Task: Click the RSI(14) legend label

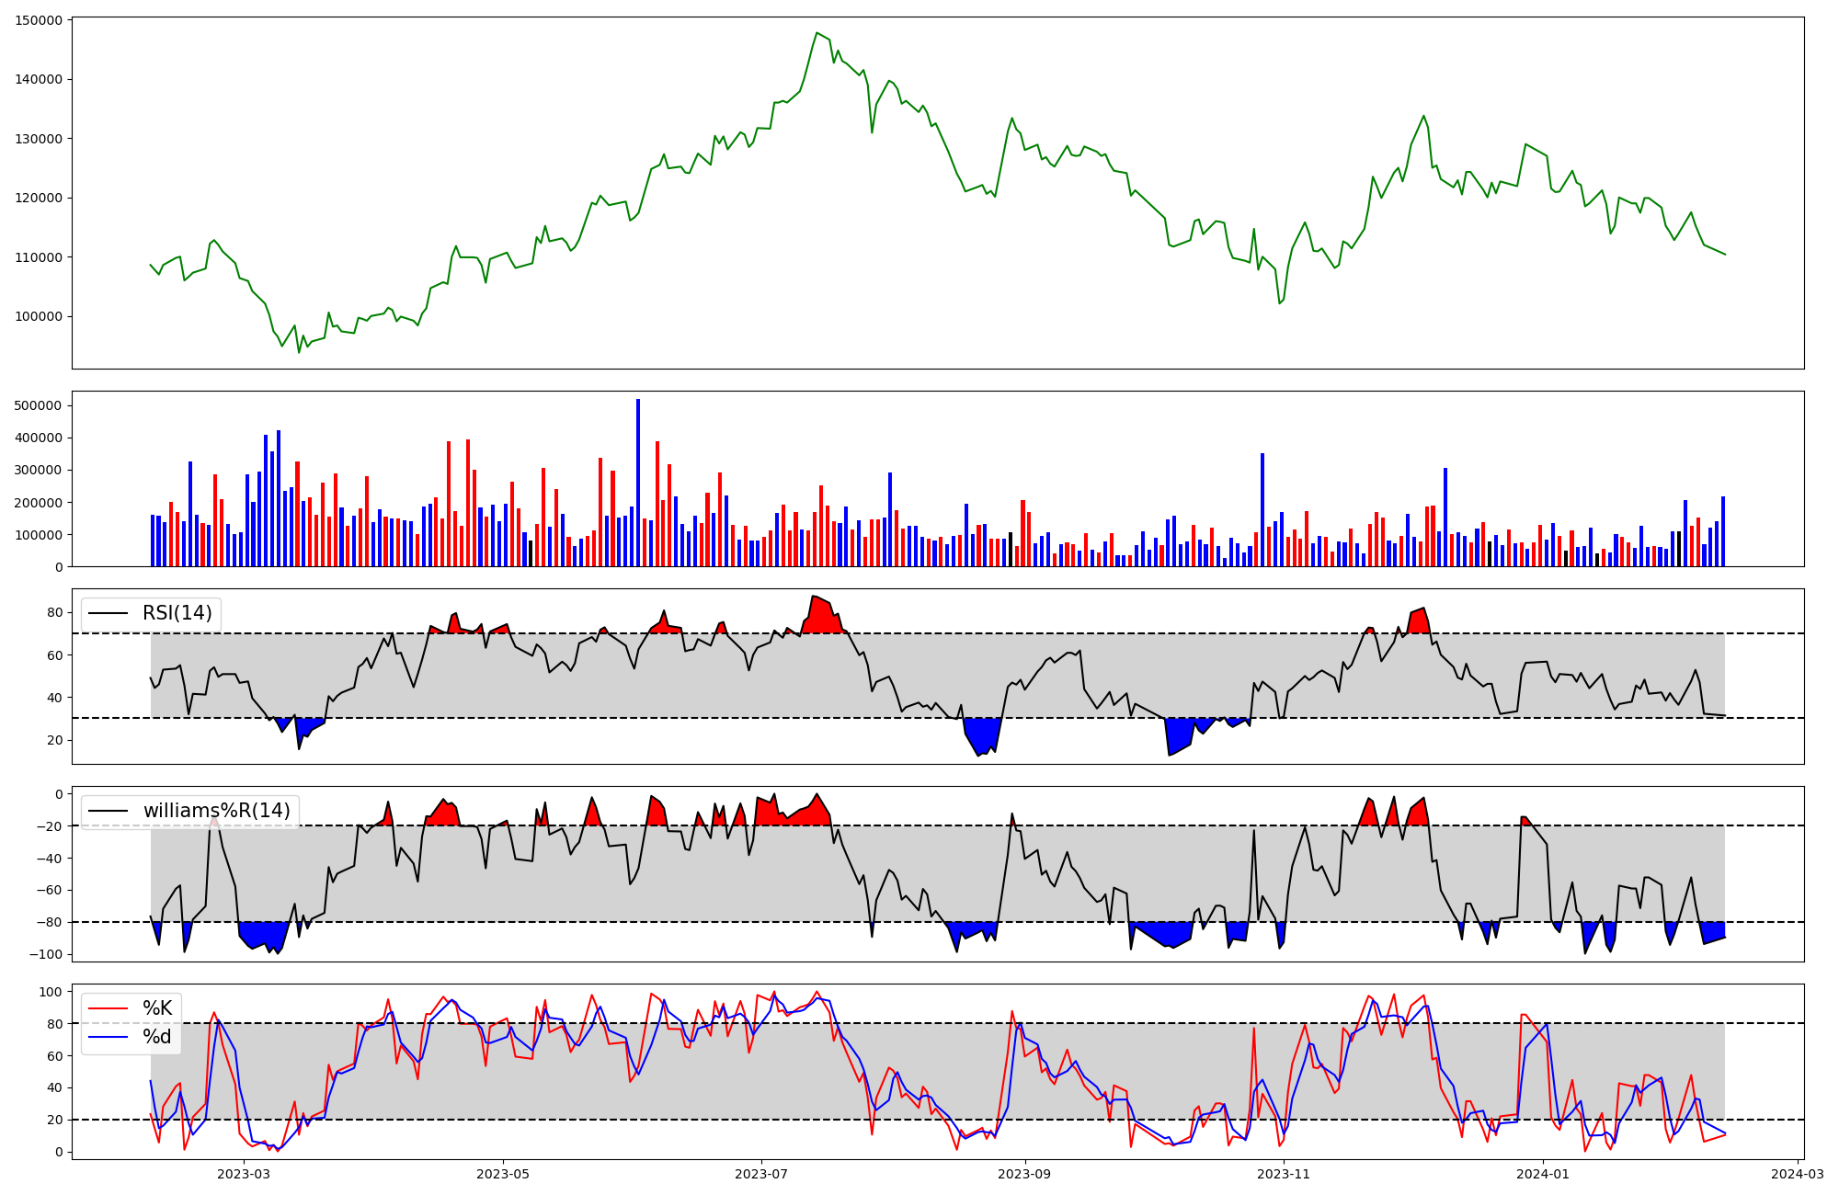Action: click(177, 613)
